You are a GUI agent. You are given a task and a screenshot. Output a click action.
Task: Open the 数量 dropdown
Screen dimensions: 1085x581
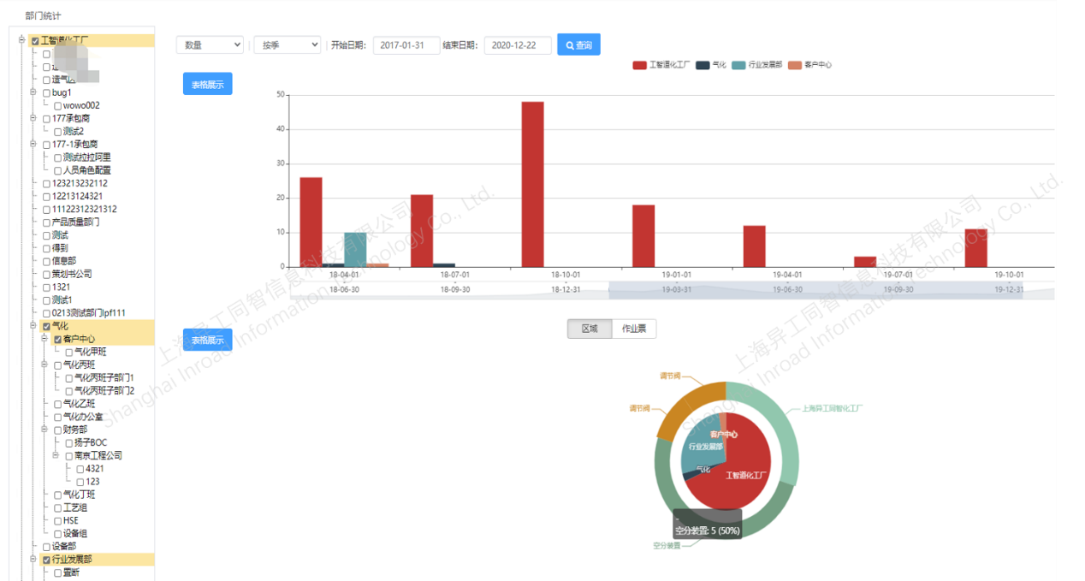pyautogui.click(x=210, y=44)
